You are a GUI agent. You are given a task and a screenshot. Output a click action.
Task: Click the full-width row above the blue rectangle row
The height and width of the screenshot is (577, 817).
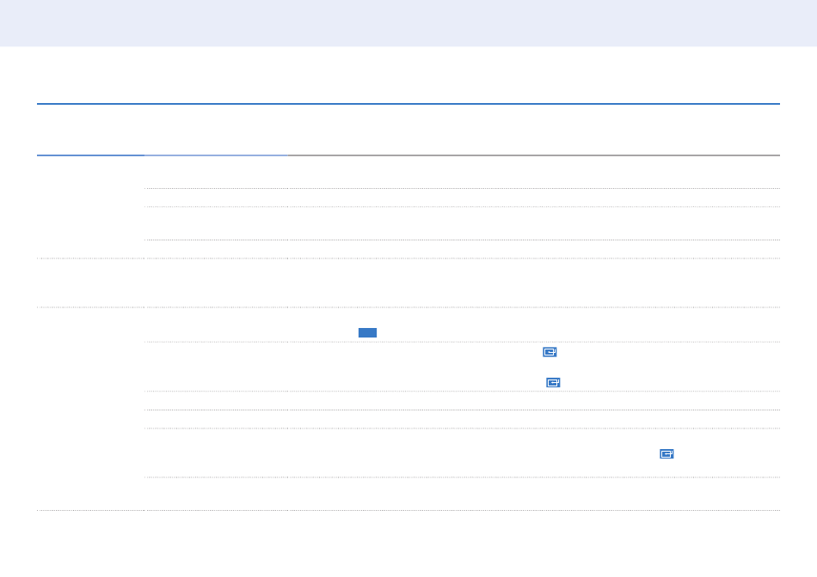[408, 283]
